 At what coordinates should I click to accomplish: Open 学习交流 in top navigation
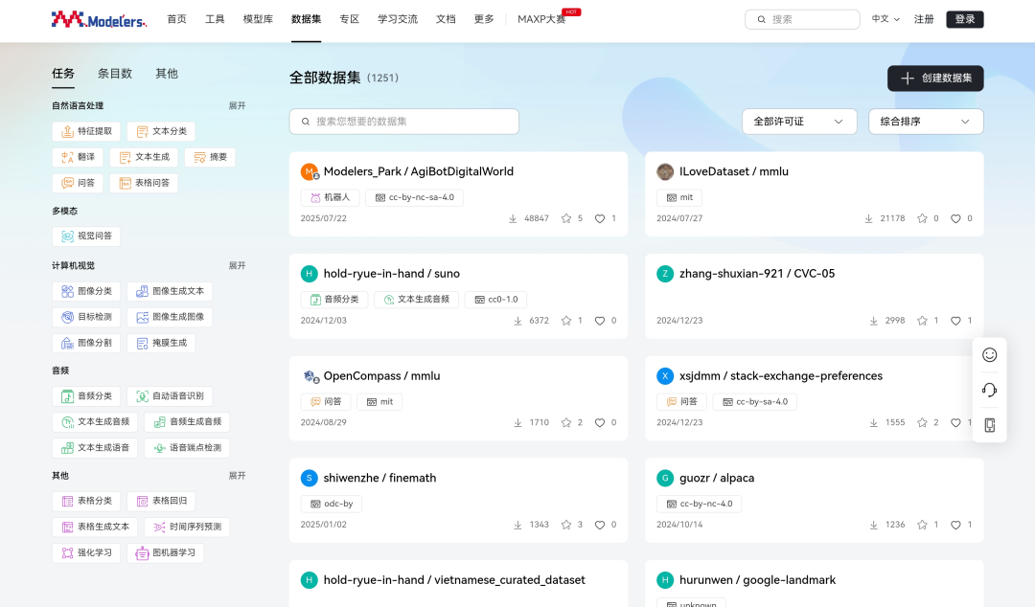point(398,19)
